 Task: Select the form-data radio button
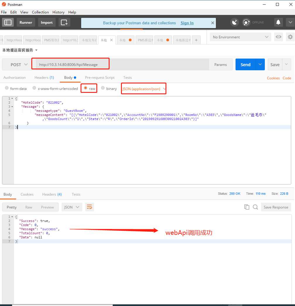(7, 88)
